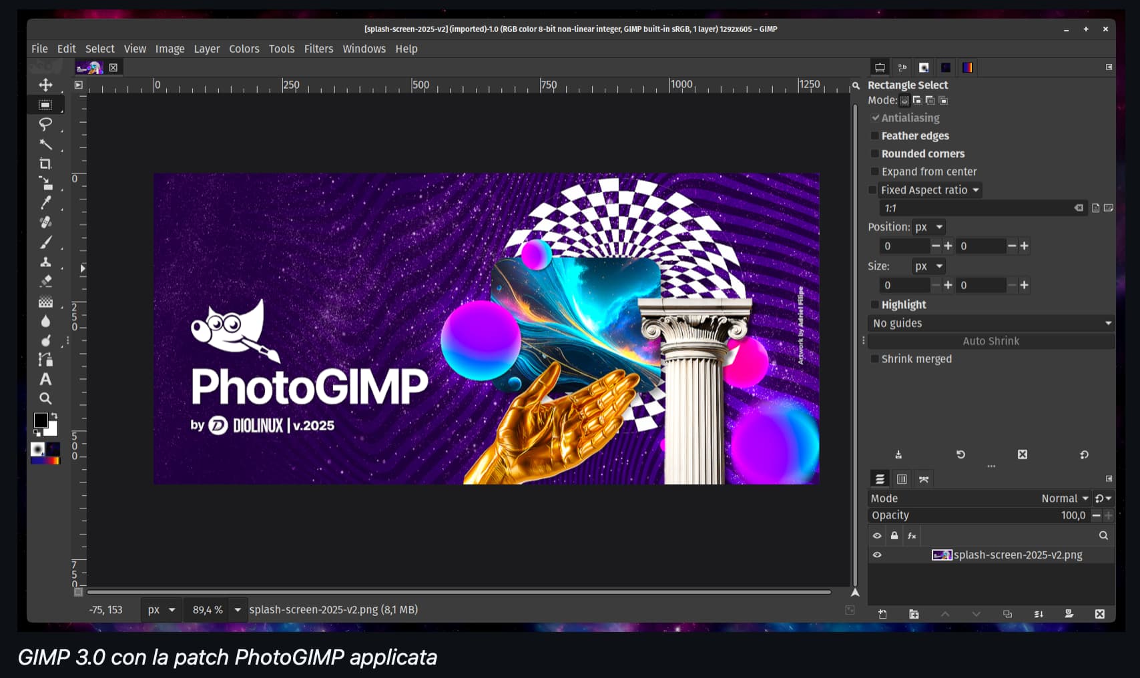Pick the Crop tool in toolbox
The height and width of the screenshot is (678, 1140).
tap(45, 163)
